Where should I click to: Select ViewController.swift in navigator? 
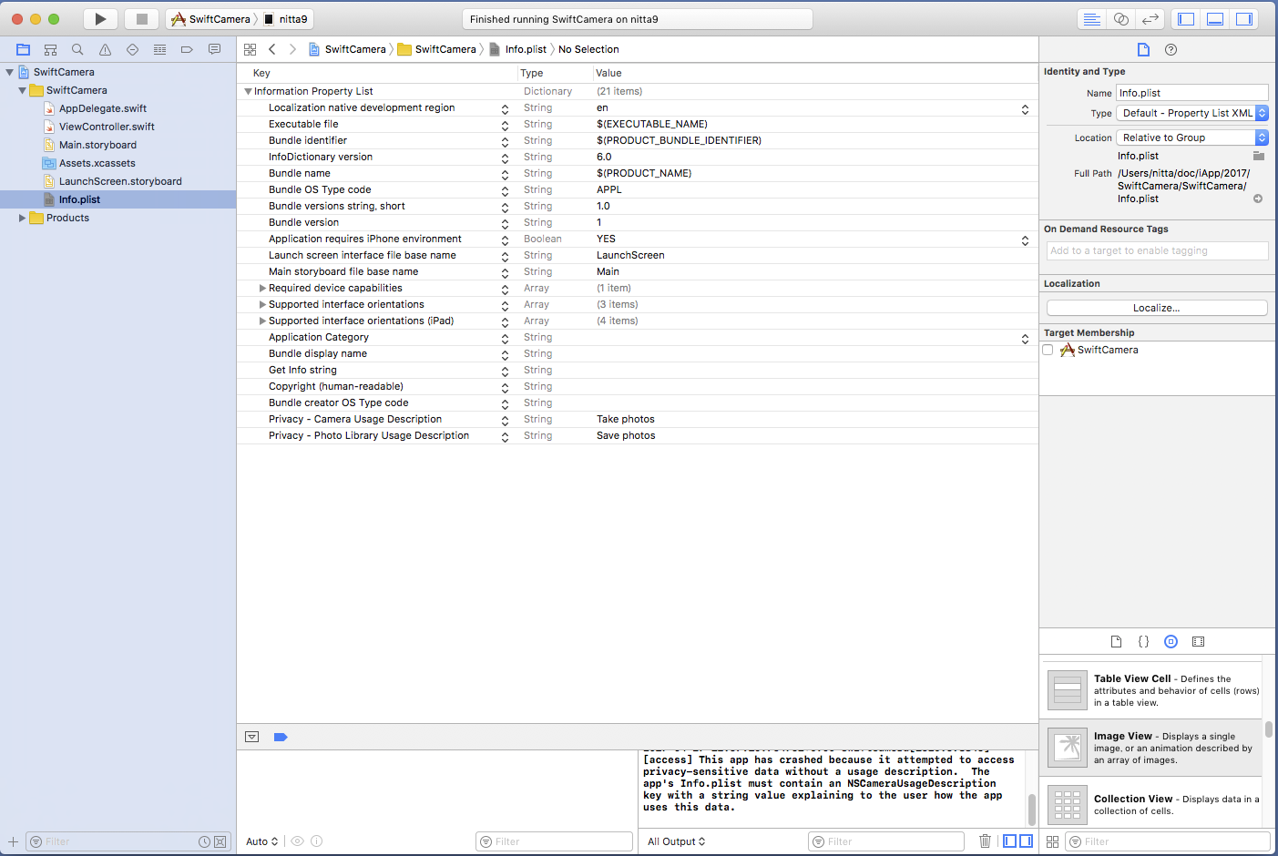107,127
